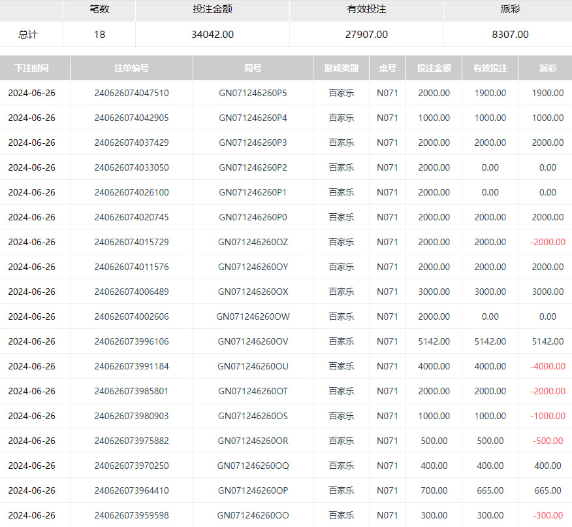Image resolution: width=572 pixels, height=527 pixels.
Task: Click the 总计 summary row label
Action: (x=28, y=35)
